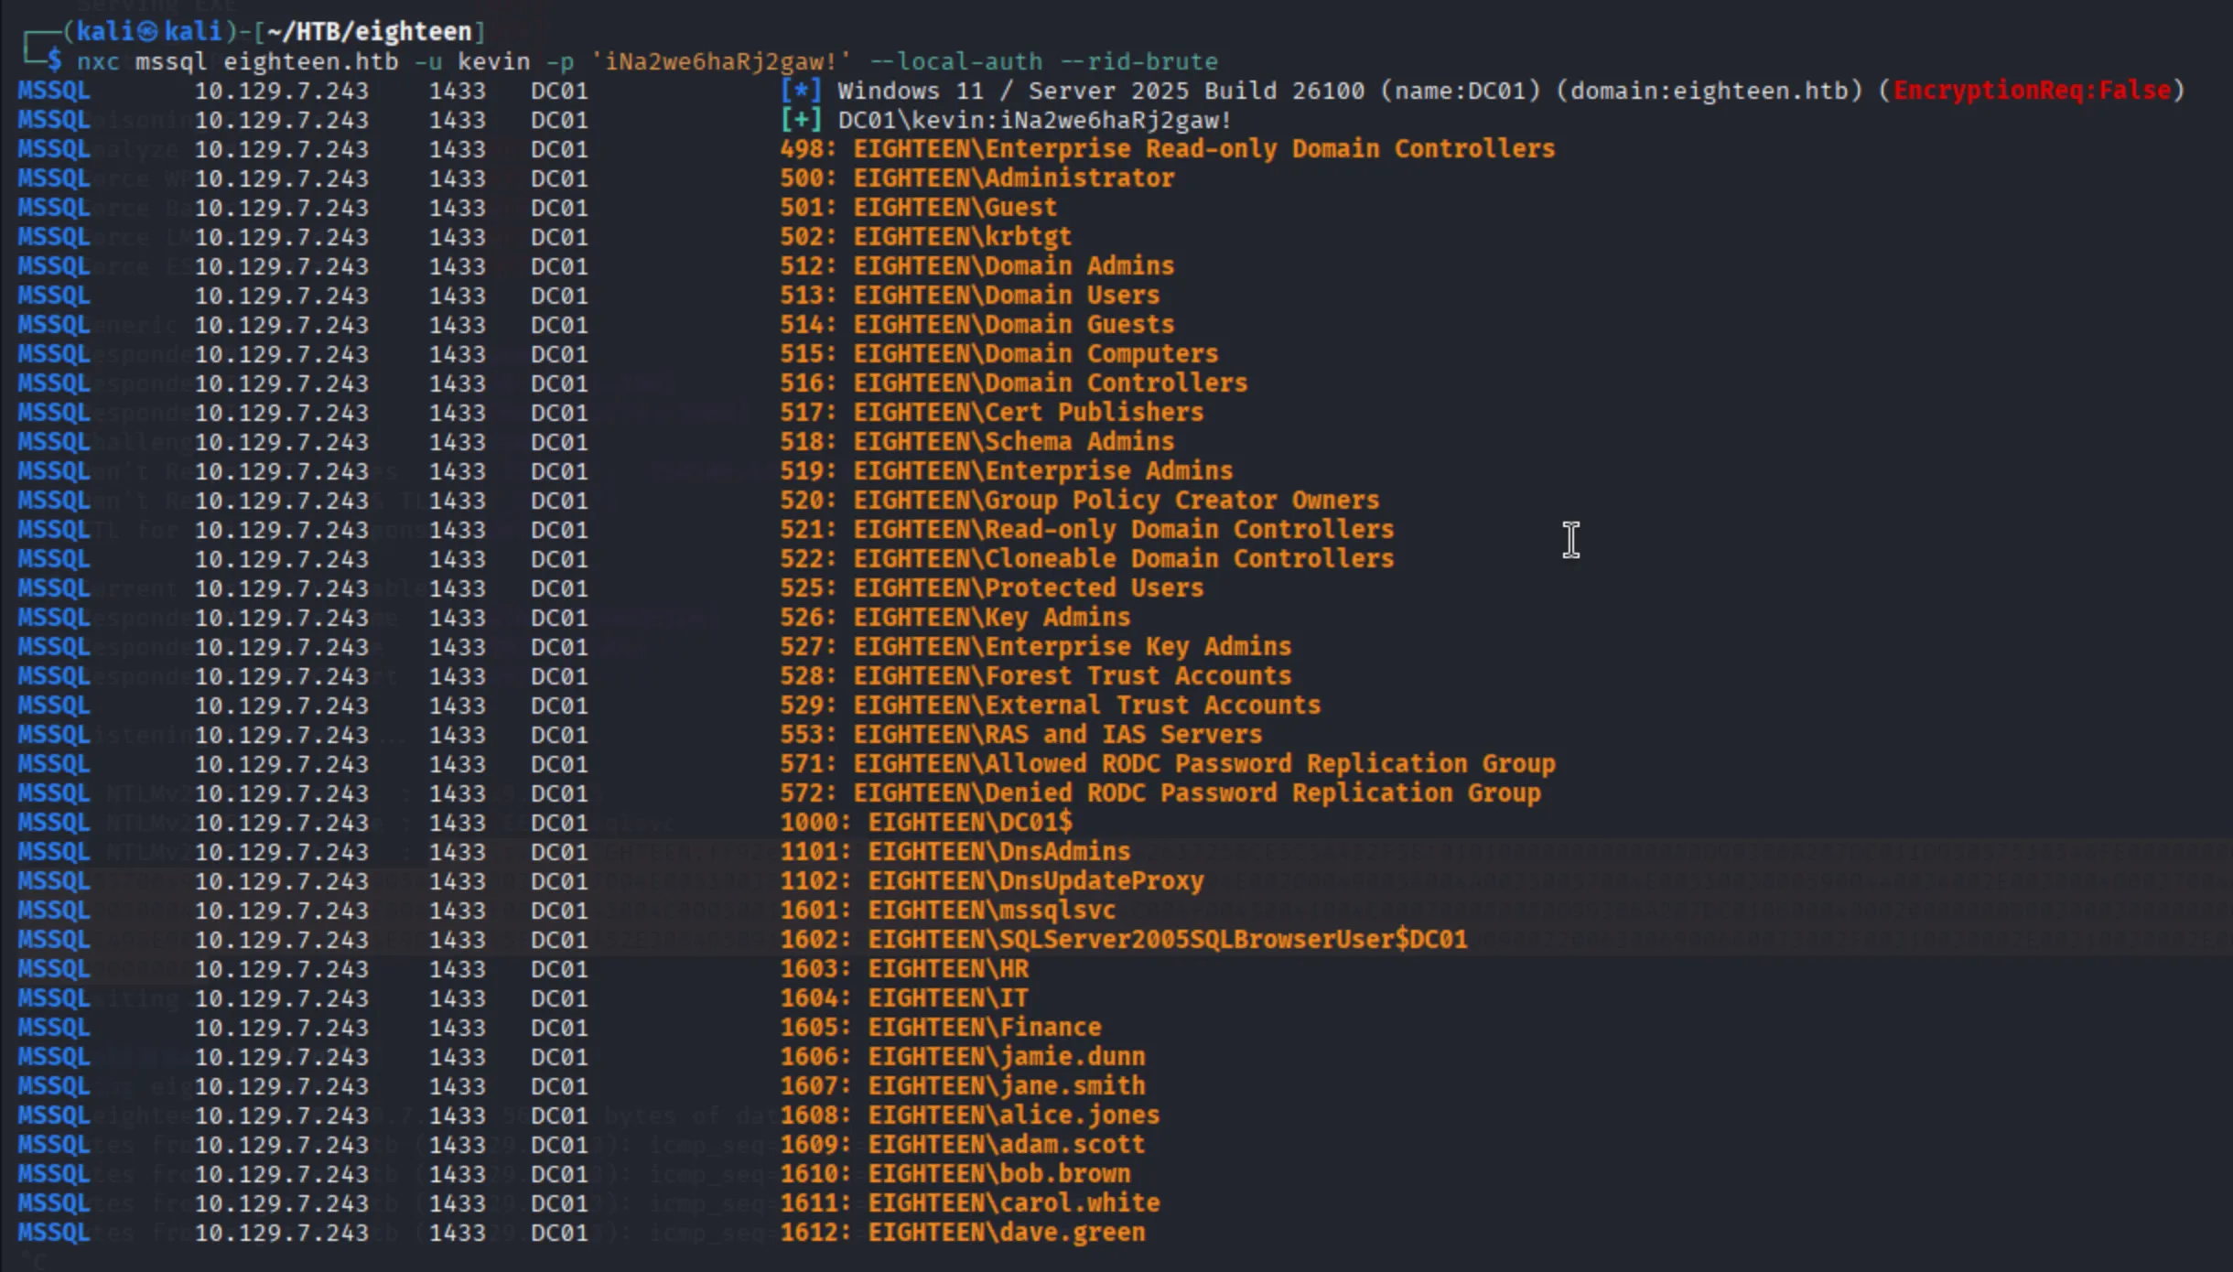
Task: Click the EIGHTEEN\mssqlsvc account entry
Action: tap(991, 911)
